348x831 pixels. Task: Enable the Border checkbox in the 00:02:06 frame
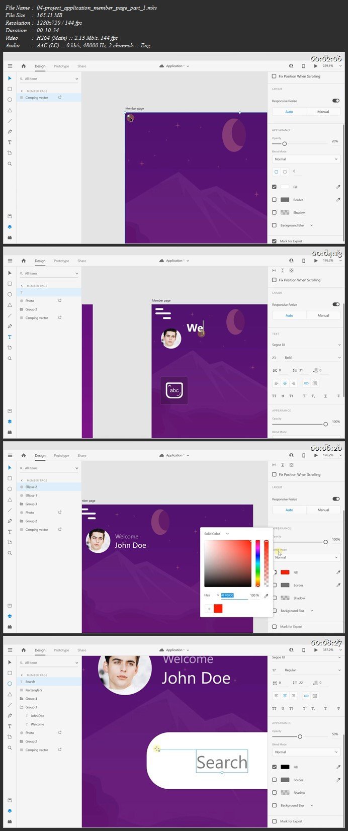pos(274,200)
